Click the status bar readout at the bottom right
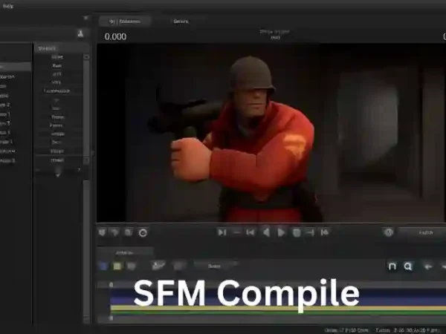 (x=382, y=330)
